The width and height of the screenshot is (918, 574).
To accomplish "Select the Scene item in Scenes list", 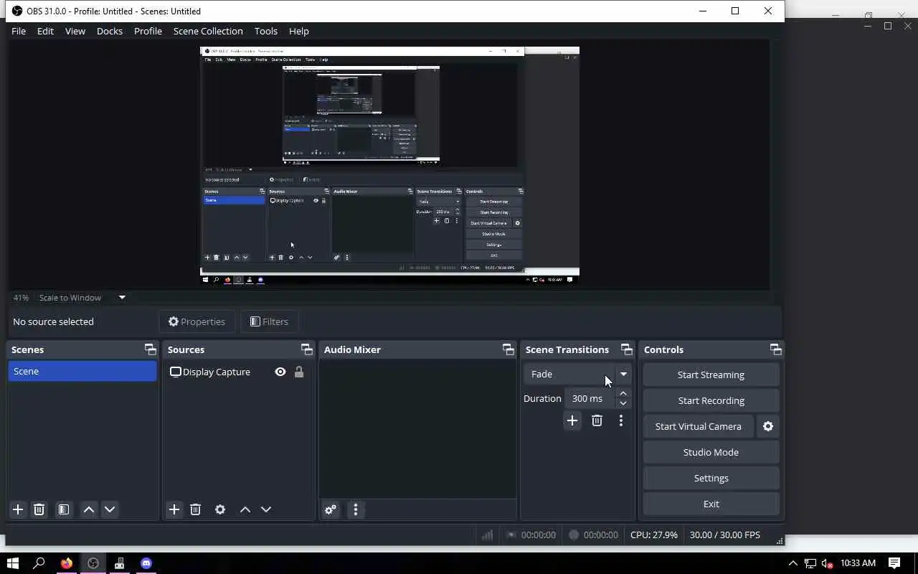I will (x=82, y=371).
